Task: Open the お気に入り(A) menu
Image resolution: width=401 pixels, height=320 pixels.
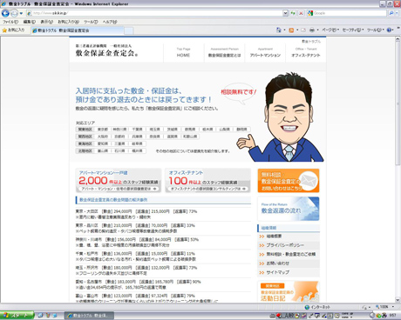Action: click(x=68, y=22)
